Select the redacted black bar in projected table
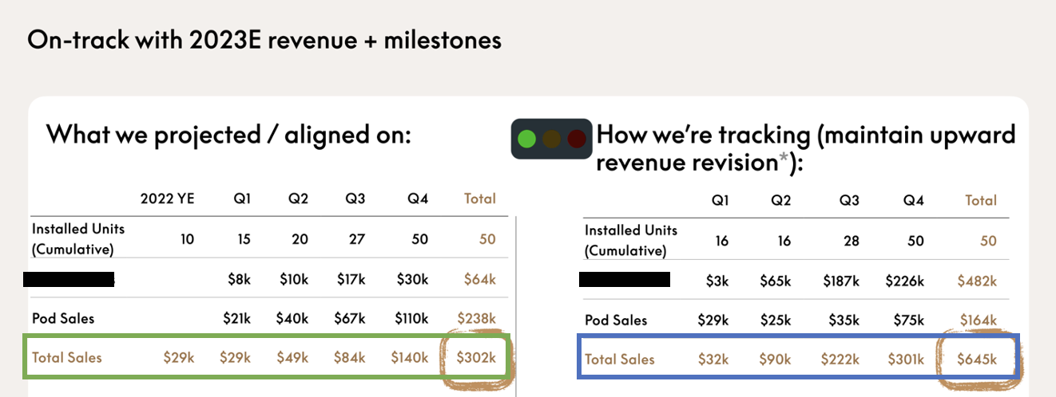 [x=69, y=279]
